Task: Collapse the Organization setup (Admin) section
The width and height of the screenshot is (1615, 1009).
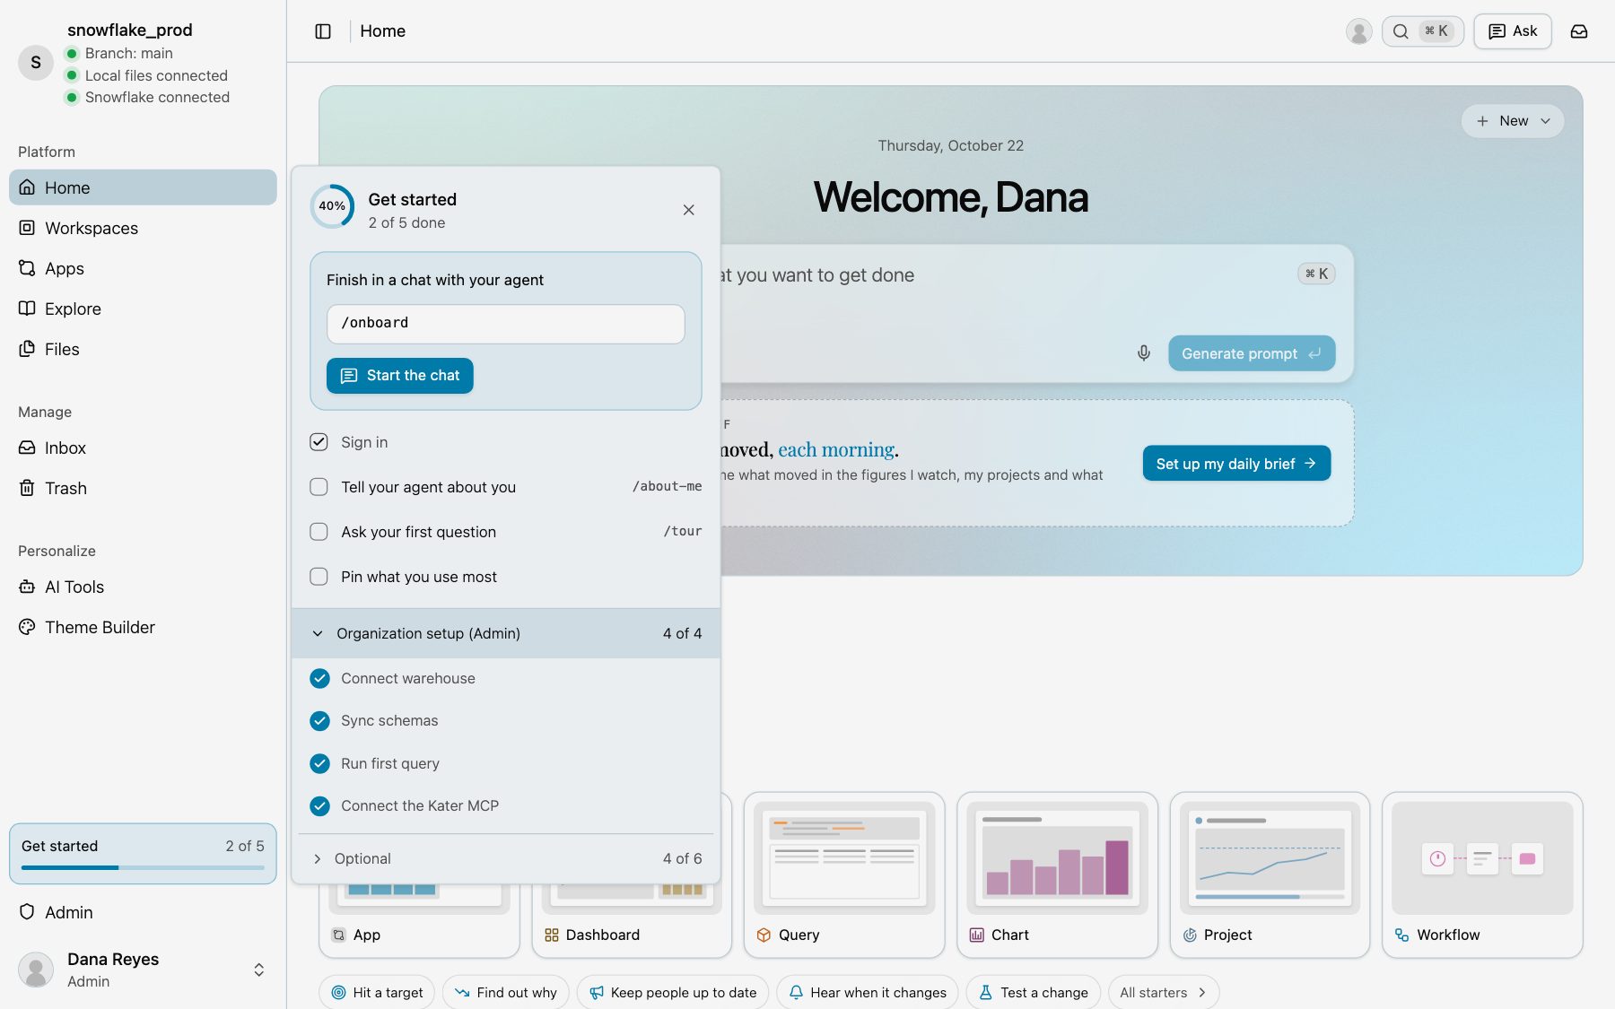Action: pos(506,633)
